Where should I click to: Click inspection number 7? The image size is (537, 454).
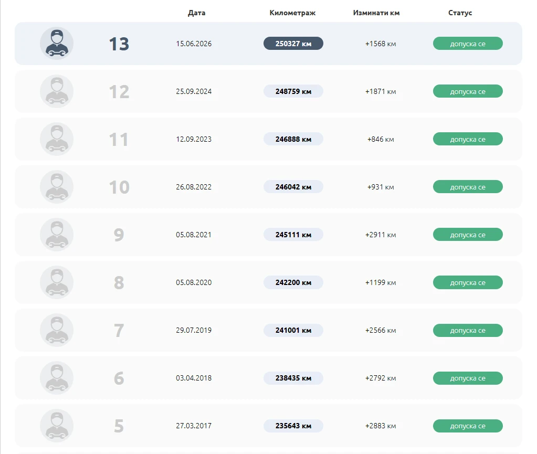pyautogui.click(x=119, y=331)
